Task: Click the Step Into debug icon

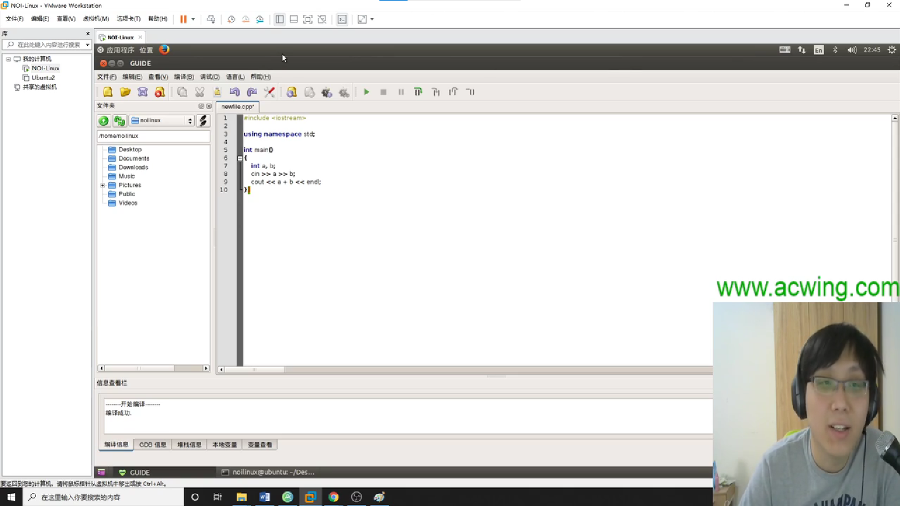Action: (436, 92)
